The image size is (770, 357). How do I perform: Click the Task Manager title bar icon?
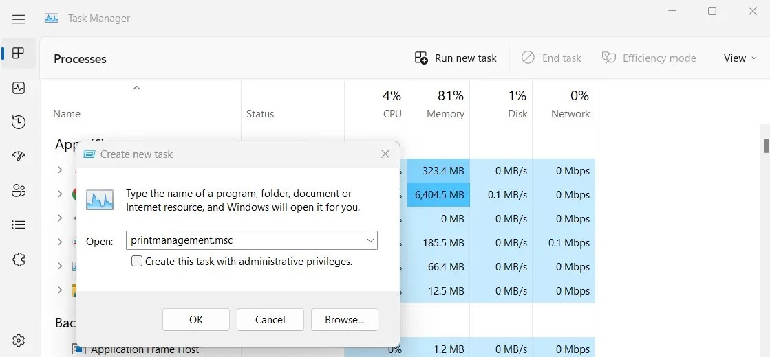tap(52, 19)
